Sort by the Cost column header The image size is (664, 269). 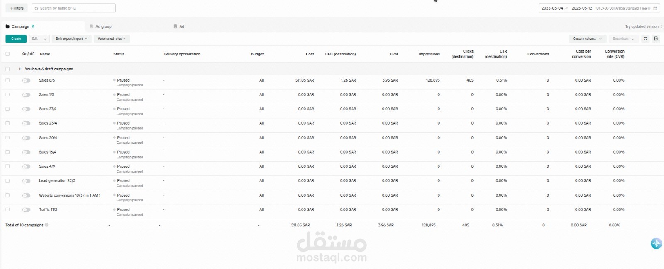(x=310, y=54)
